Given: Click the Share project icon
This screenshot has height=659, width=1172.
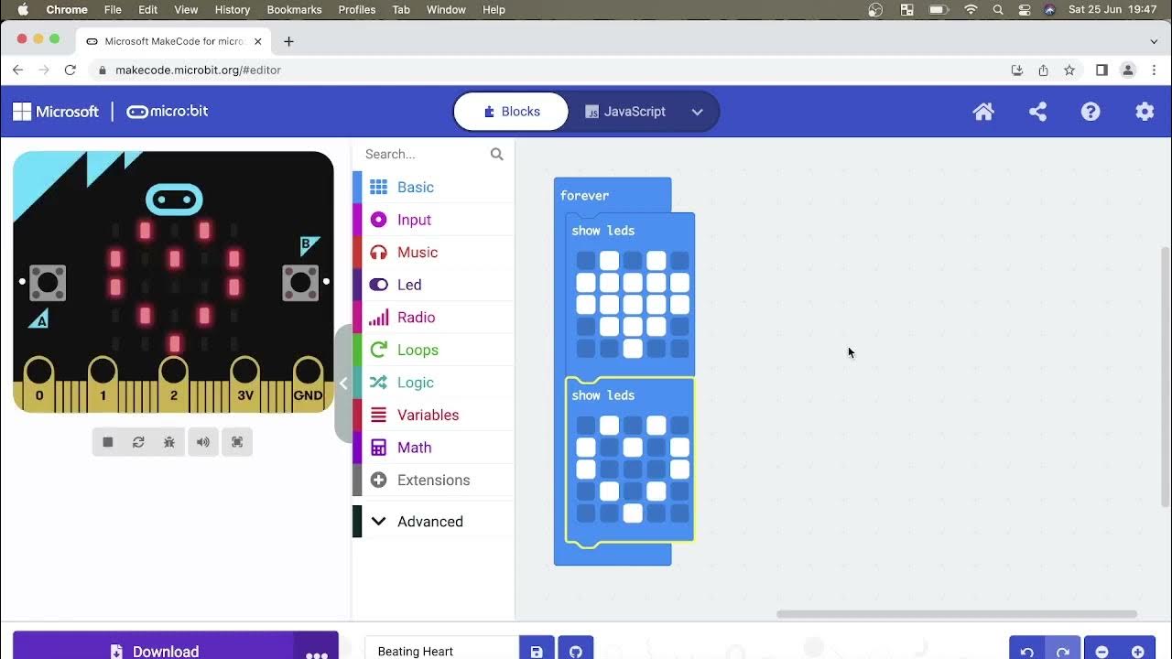Looking at the screenshot, I should [x=1037, y=112].
